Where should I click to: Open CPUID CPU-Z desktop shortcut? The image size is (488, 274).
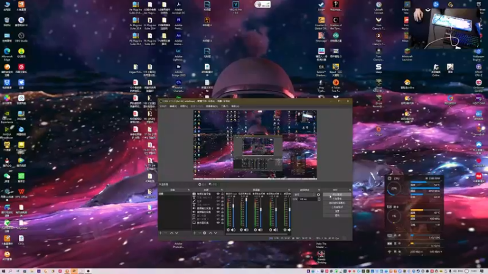479,70
